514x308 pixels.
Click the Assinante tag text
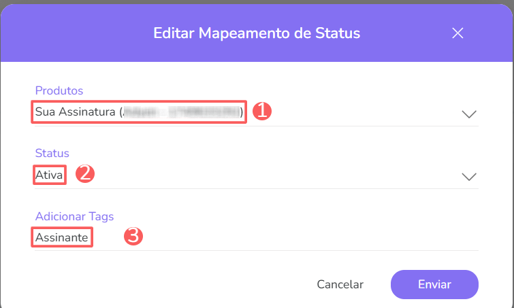61,237
